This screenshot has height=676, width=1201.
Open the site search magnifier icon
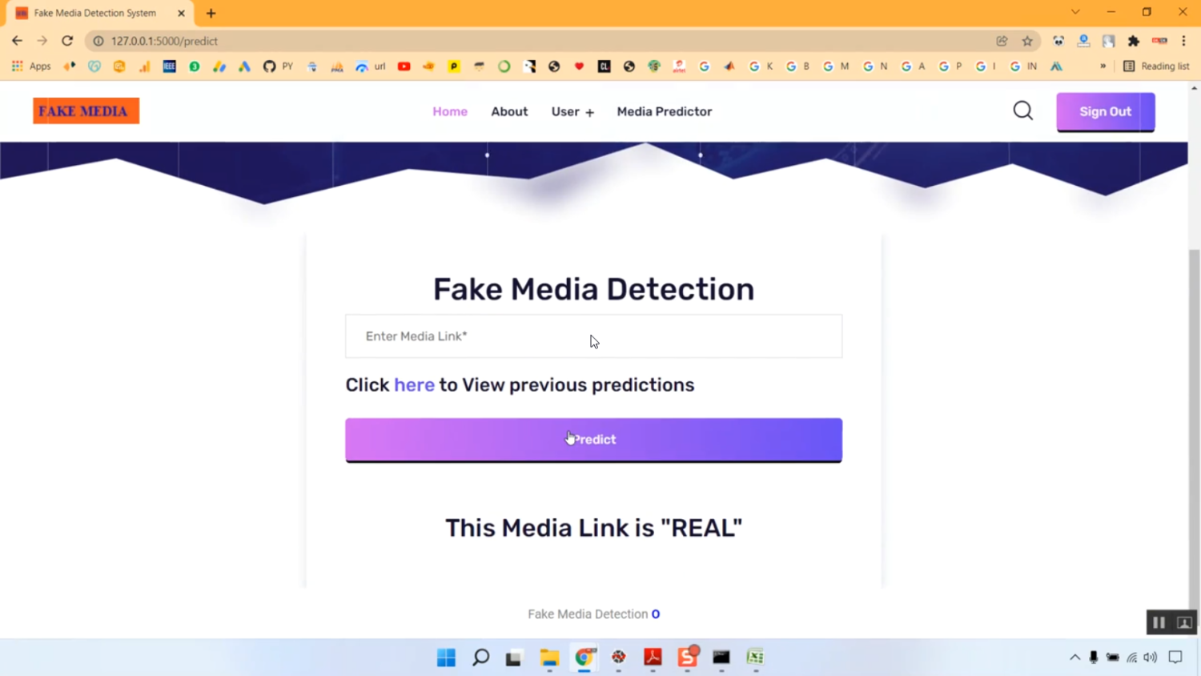[x=1023, y=111]
